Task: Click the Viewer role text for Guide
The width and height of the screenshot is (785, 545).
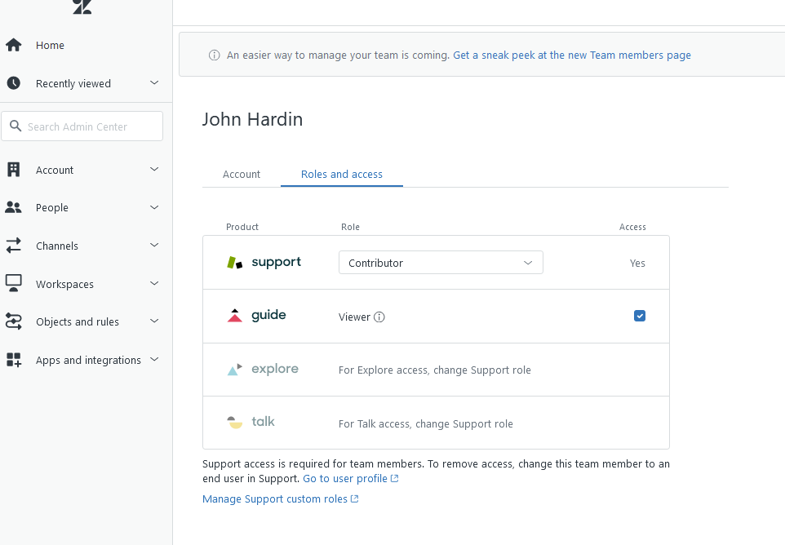Action: (354, 317)
